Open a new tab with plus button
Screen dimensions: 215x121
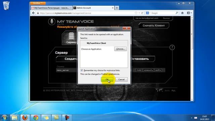pyautogui.click(x=117, y=8)
